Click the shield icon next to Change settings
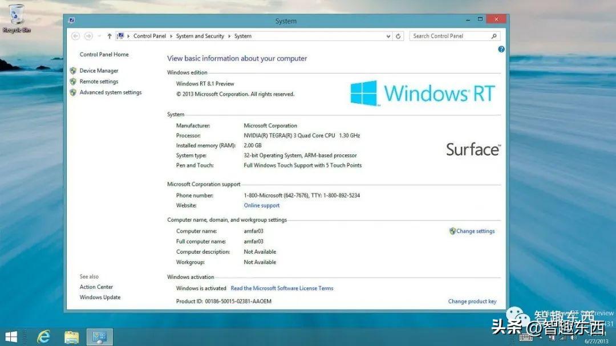This screenshot has width=616, height=346. [452, 231]
